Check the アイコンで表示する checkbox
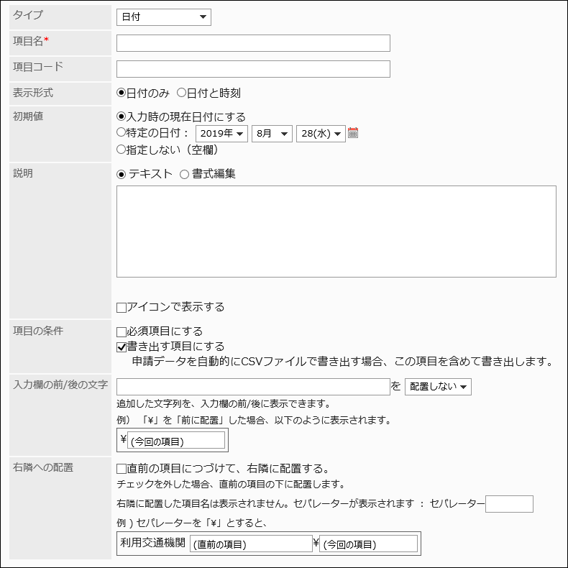The height and width of the screenshot is (568, 568). click(x=122, y=308)
